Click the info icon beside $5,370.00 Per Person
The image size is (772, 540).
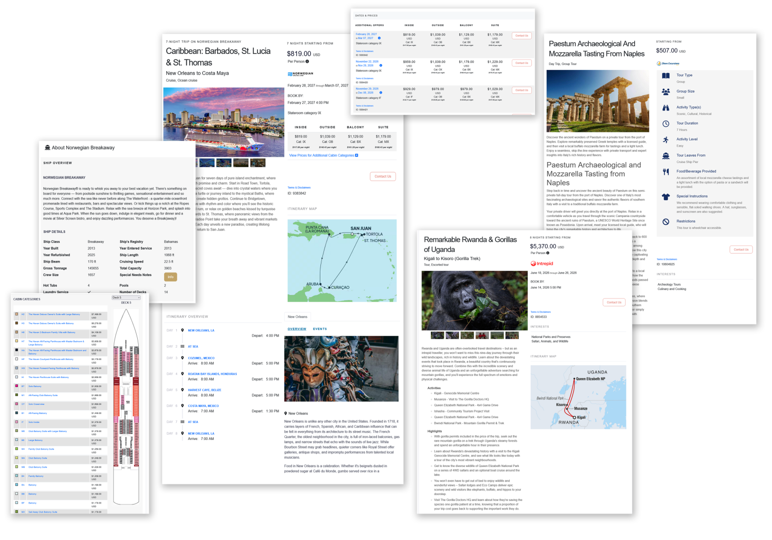[548, 253]
